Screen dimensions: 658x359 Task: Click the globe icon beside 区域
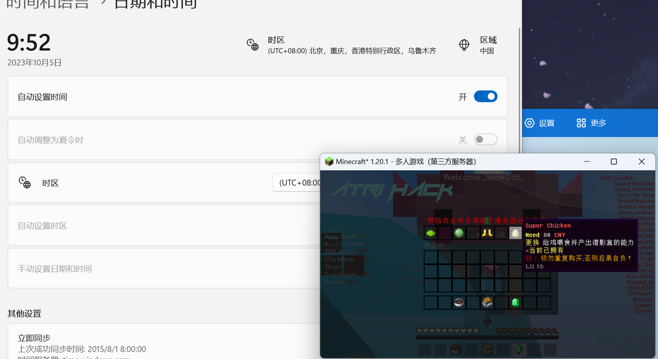point(464,45)
